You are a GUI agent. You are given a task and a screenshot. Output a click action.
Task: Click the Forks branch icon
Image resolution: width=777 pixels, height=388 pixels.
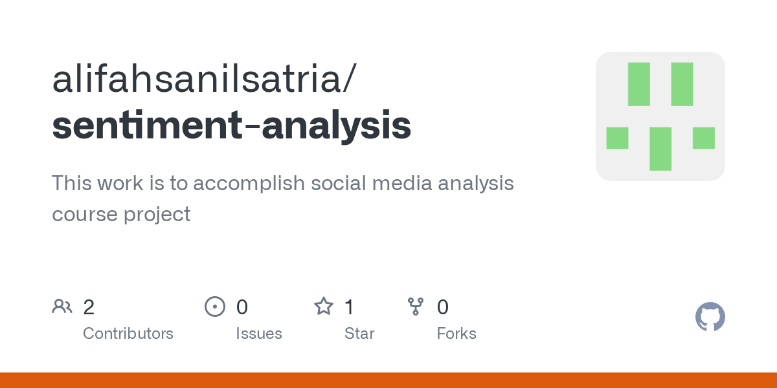click(x=416, y=307)
